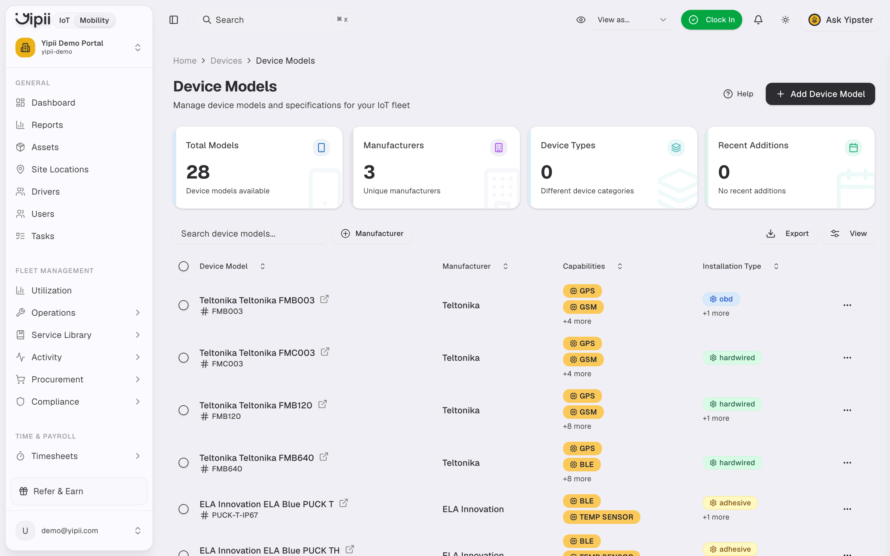Viewport: 890px width, 556px height.
Task: Sort by the Capabilities column
Action: click(x=592, y=266)
